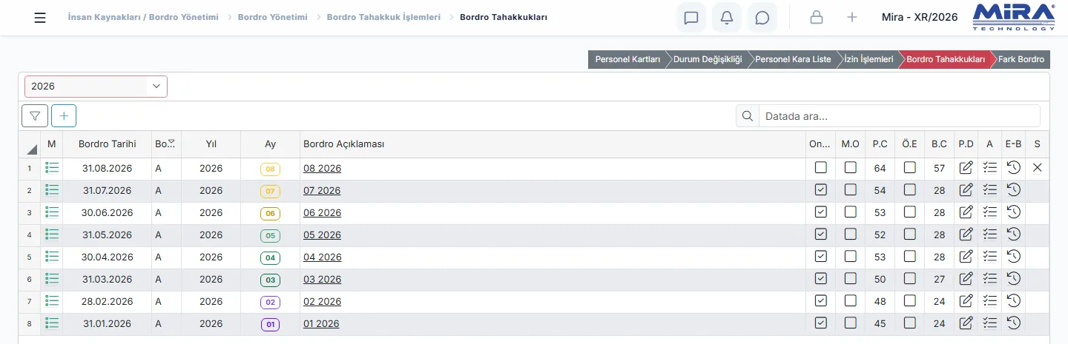Edit P.D pencil icon for 07 2026
Screen dimensions: 1068x344
click(966, 190)
